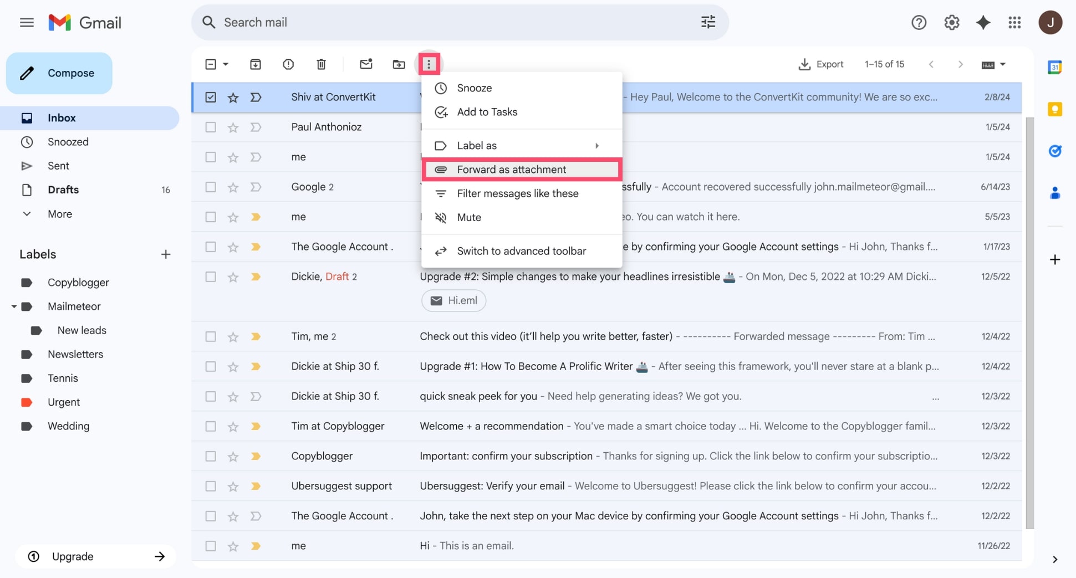
Task: Select the Dickie, Draft 2 email checkbox
Action: [x=211, y=277]
